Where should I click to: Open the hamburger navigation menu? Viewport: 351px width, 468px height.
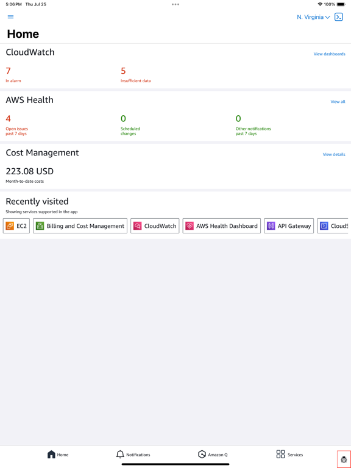[x=10, y=17]
